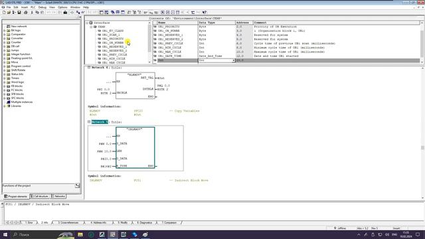Click the program editor vertical scrollbar
This screenshot has width=425, height=239.
(x=422, y=133)
